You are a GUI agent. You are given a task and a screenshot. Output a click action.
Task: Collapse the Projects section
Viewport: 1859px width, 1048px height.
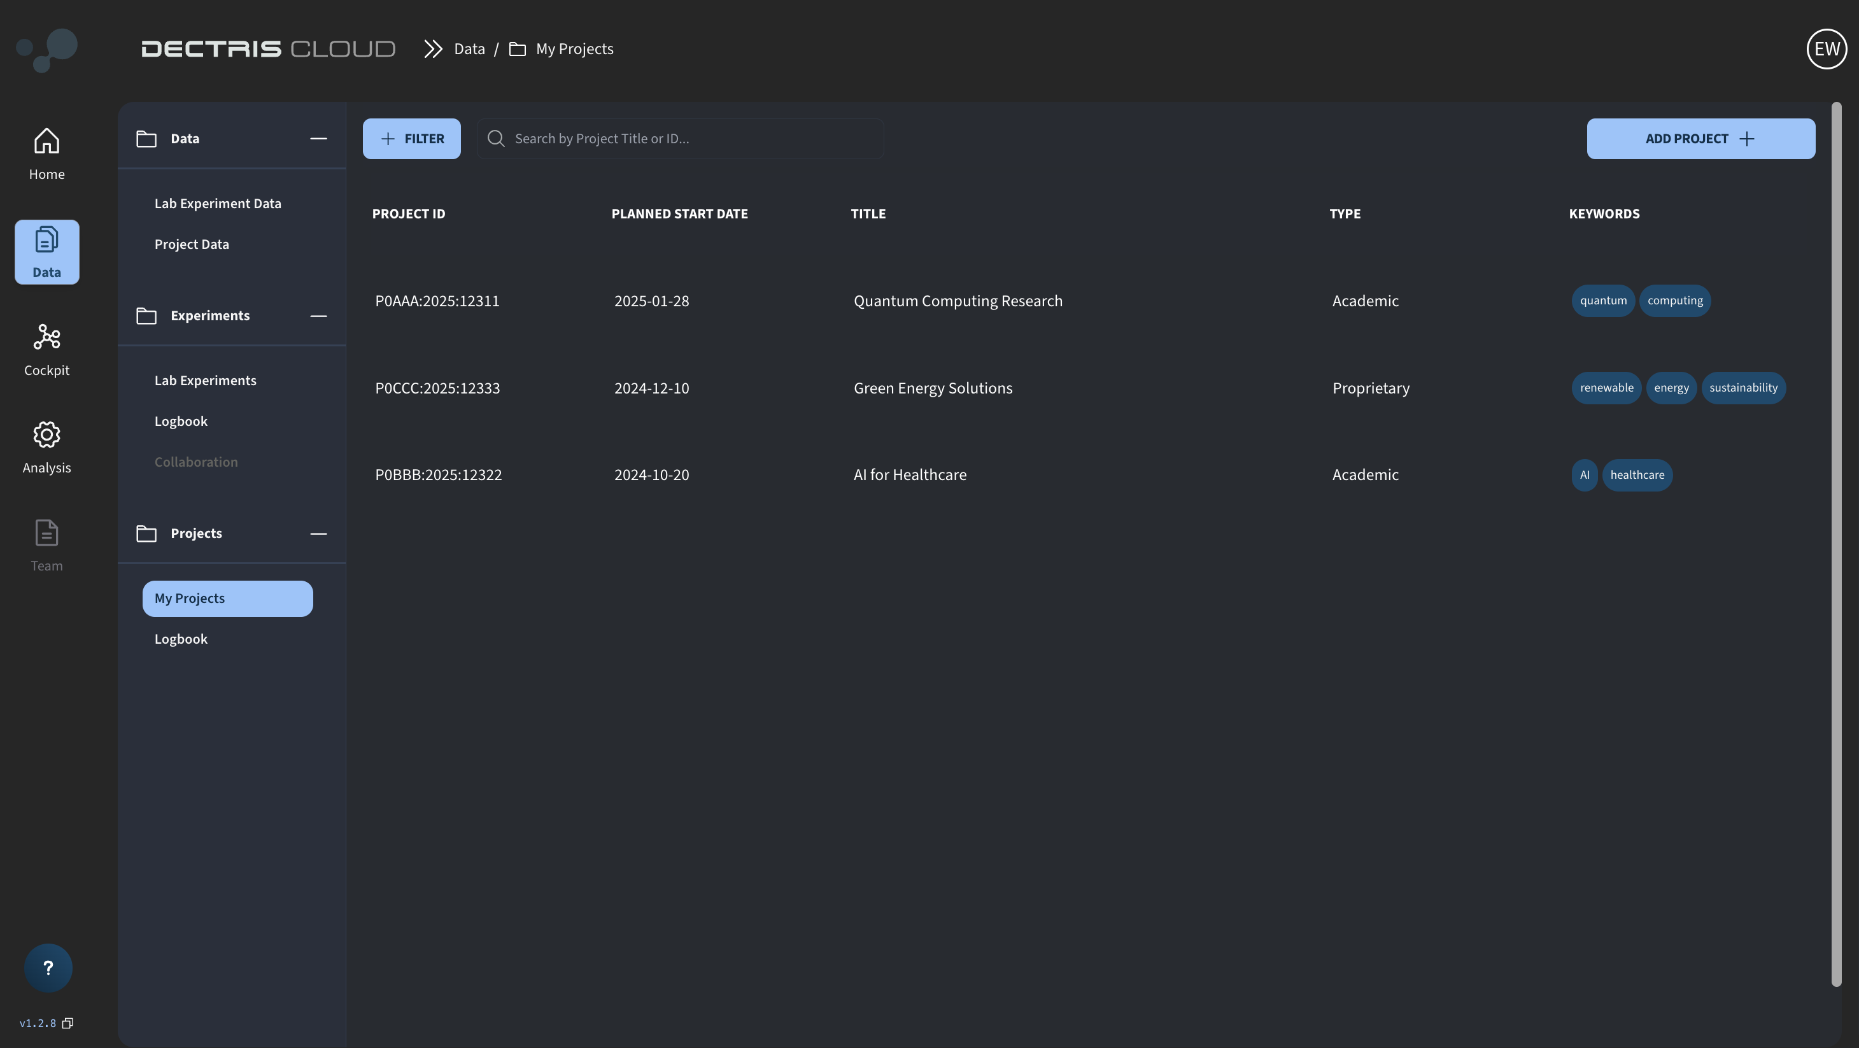point(318,534)
